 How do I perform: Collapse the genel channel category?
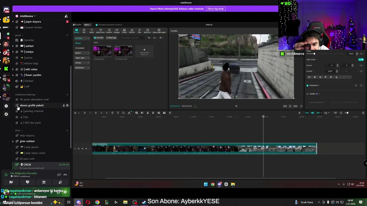19,35
